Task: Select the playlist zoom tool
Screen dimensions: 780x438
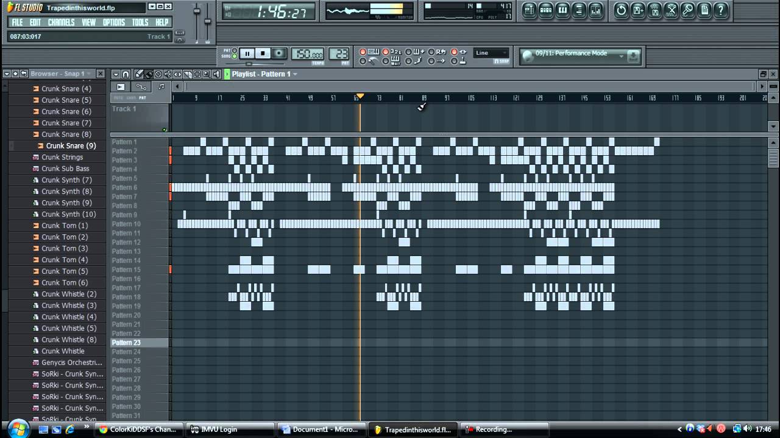Action: [x=207, y=74]
